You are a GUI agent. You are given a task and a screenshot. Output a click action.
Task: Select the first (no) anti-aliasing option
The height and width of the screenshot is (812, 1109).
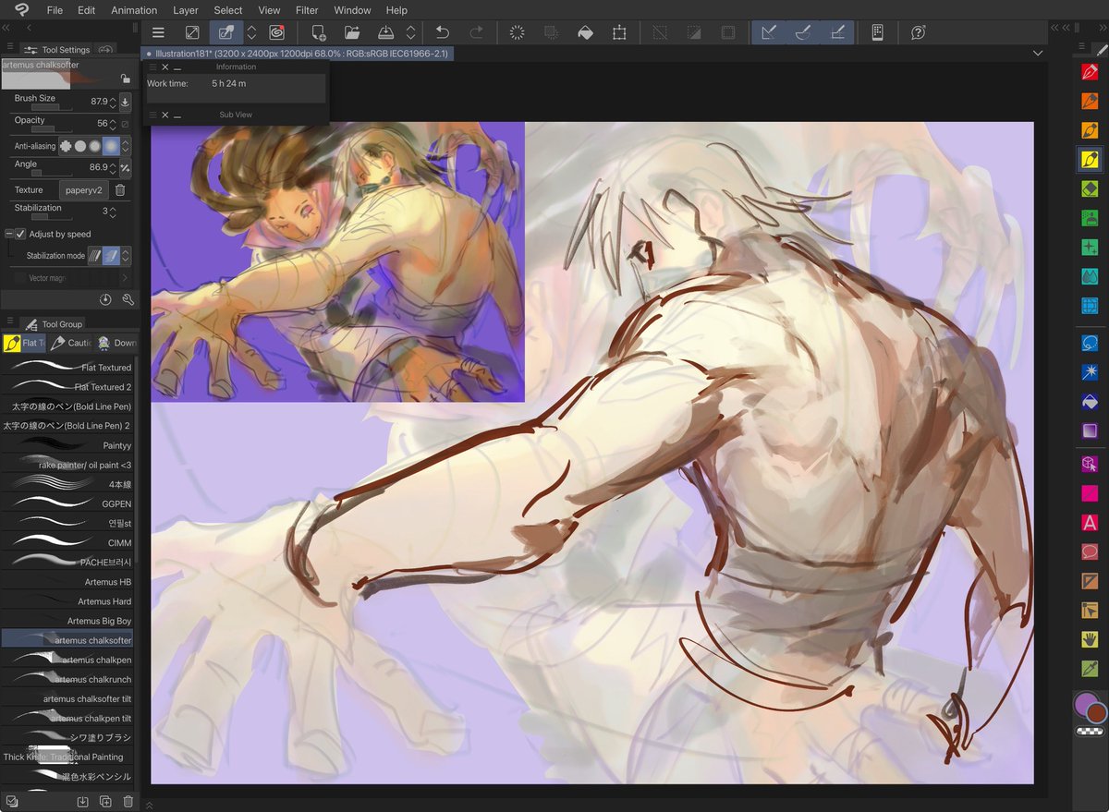pyautogui.click(x=66, y=146)
